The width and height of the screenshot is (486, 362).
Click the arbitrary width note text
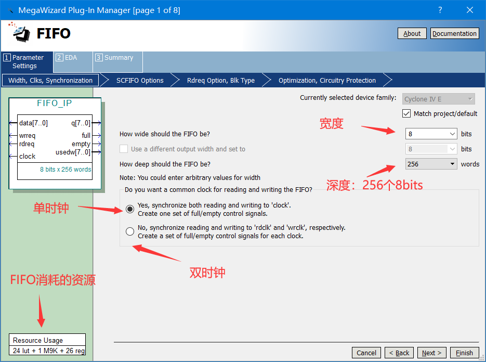(x=190, y=177)
